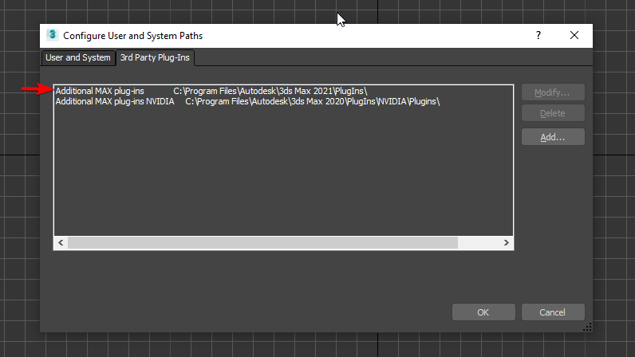Screen dimensions: 635x357
Task: Click the 3ds Max 2020 NVIDIA Plugins path
Action: pyautogui.click(x=313, y=102)
